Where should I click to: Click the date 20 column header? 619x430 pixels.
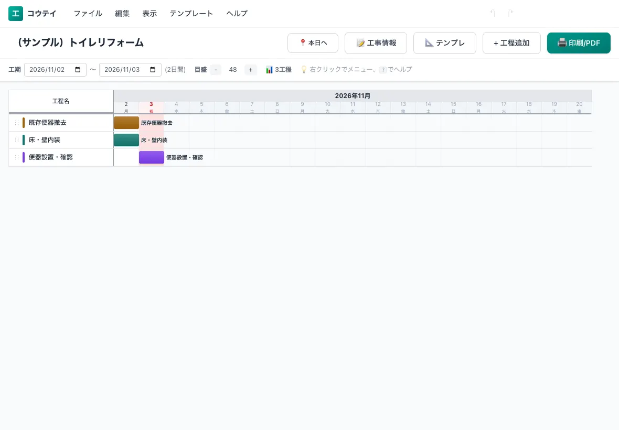579,107
